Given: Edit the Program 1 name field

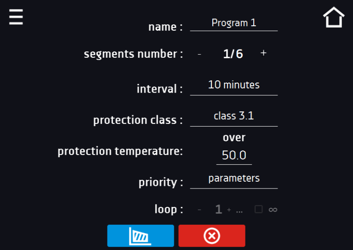Looking at the screenshot, I should tap(233, 23).
